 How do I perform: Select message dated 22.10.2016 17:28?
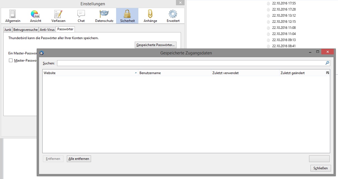(x=284, y=9)
